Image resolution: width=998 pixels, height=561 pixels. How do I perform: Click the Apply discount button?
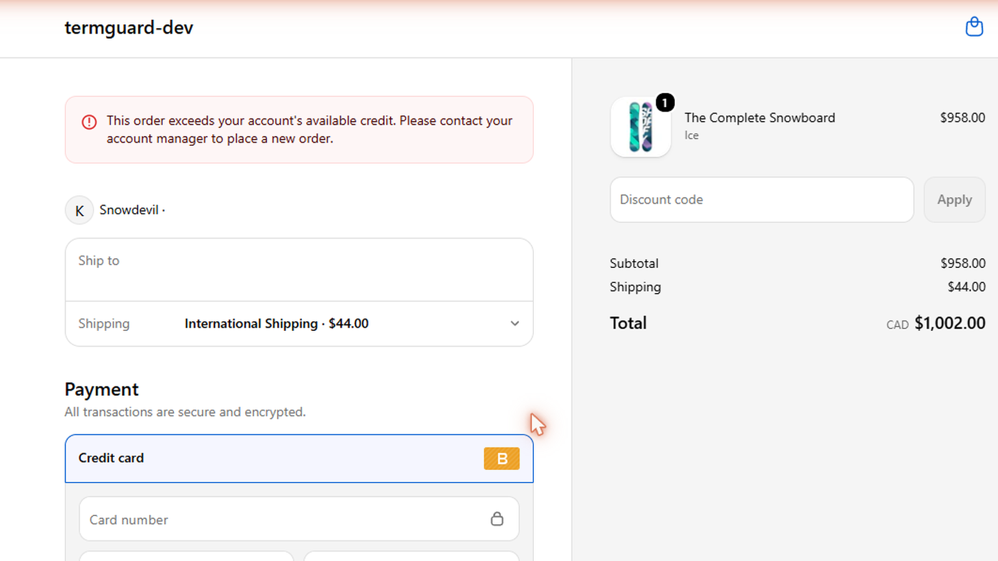[954, 199]
